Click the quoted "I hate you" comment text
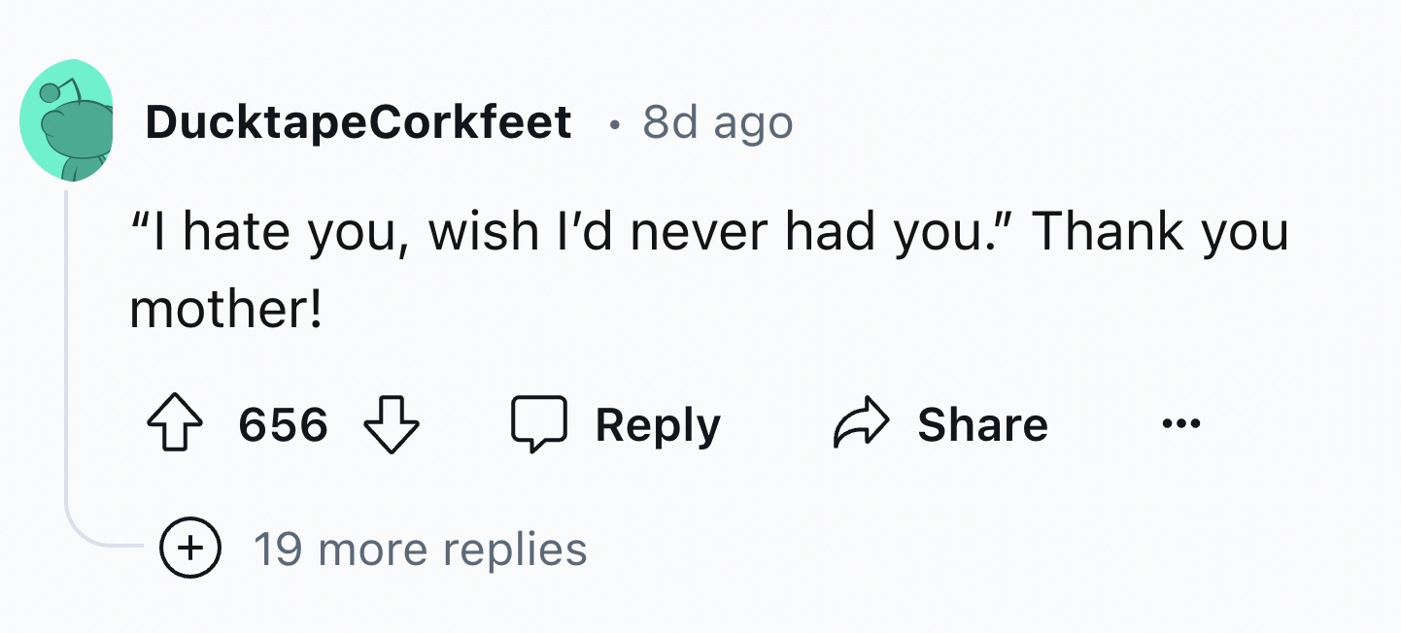1401x633 pixels. coord(262,232)
